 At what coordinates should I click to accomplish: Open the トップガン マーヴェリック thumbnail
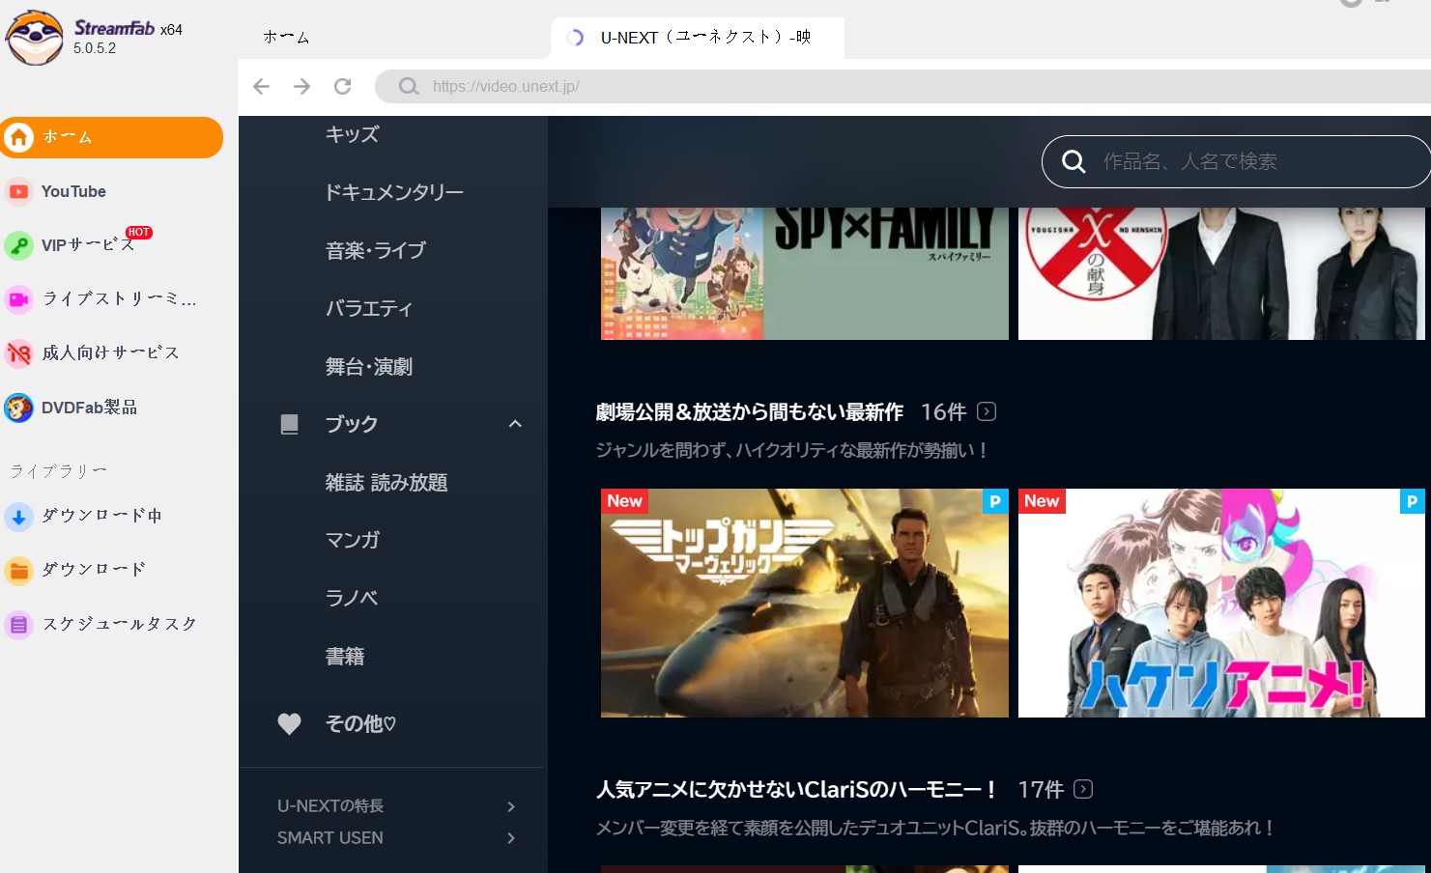[804, 603]
